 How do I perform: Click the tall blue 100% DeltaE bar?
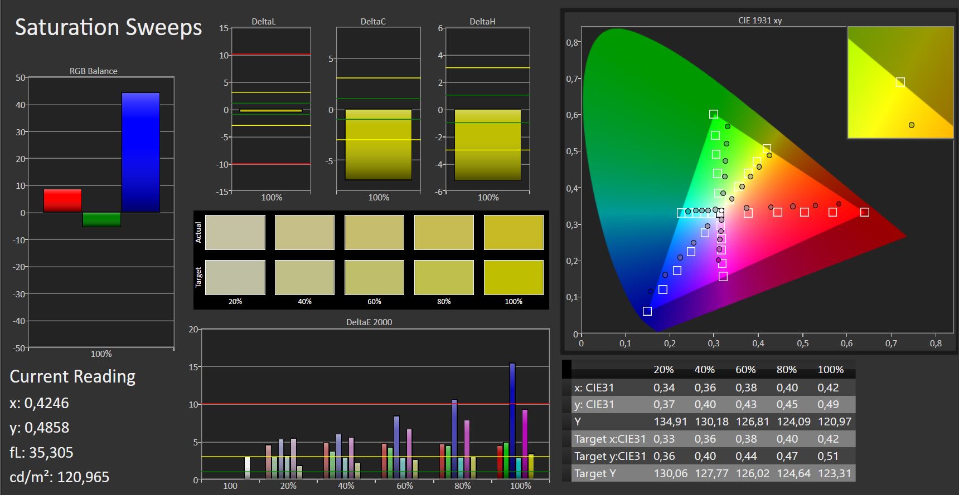coord(512,421)
